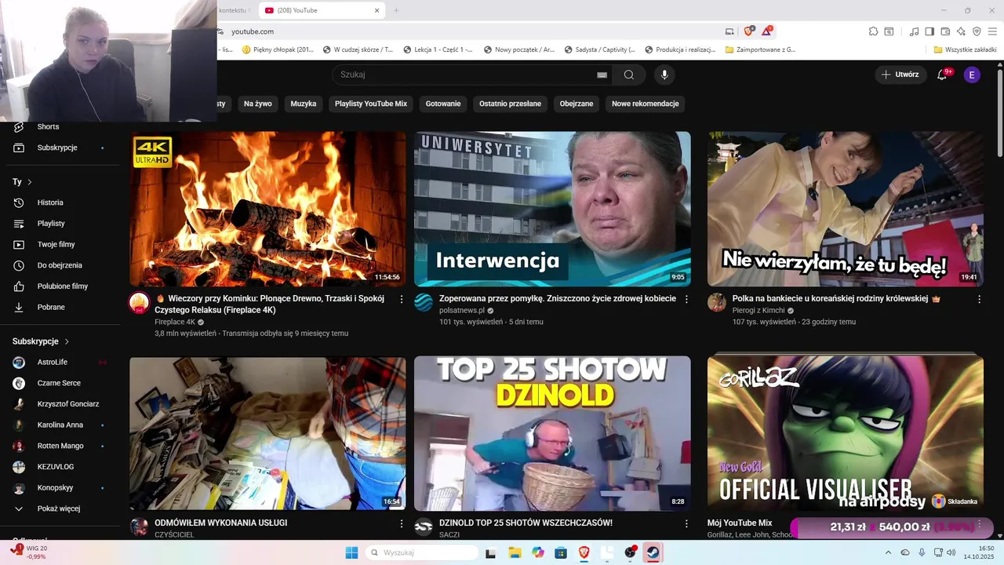Viewport: 1004px width, 565px height.
Task: Play the fireplace 4K video thumbnail
Action: point(267,209)
